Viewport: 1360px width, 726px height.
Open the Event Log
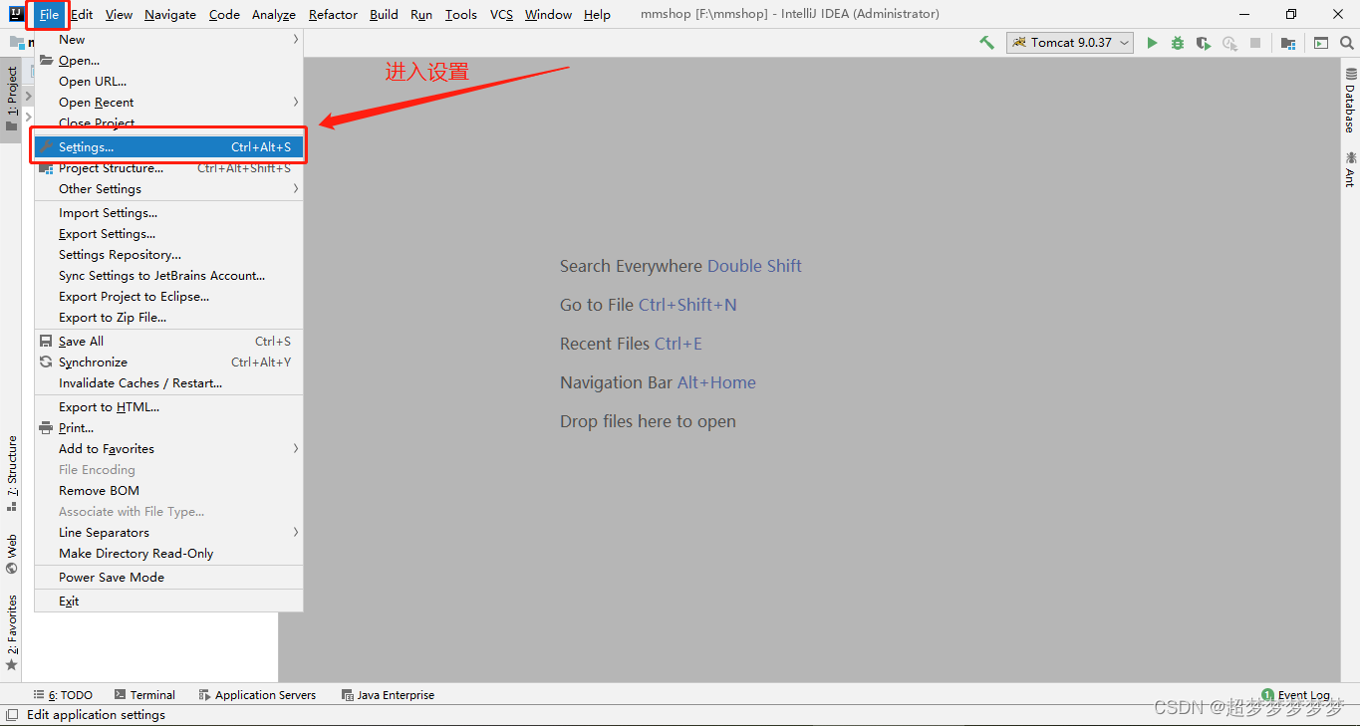pos(1295,695)
